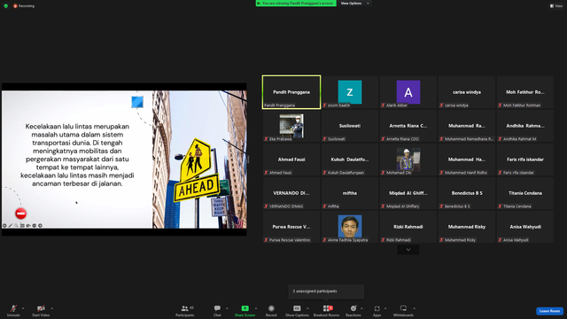Select the Muhammad Hanif Ridho tile
The image size is (567, 319).
467,159
